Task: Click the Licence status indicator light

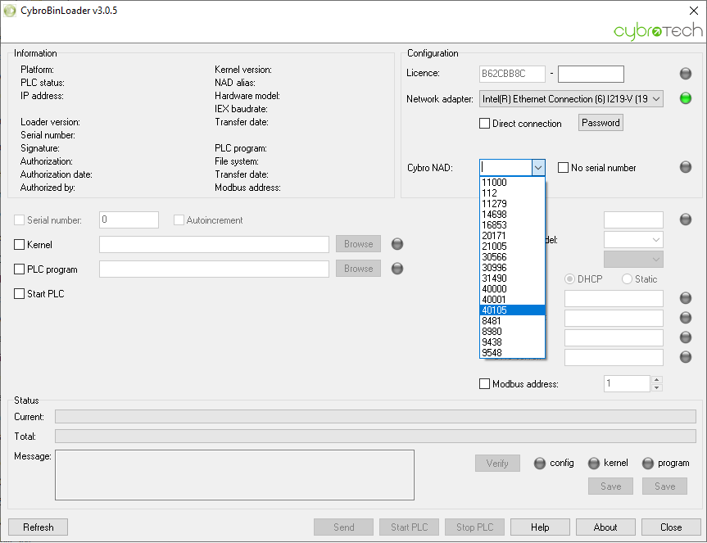Action: 686,74
